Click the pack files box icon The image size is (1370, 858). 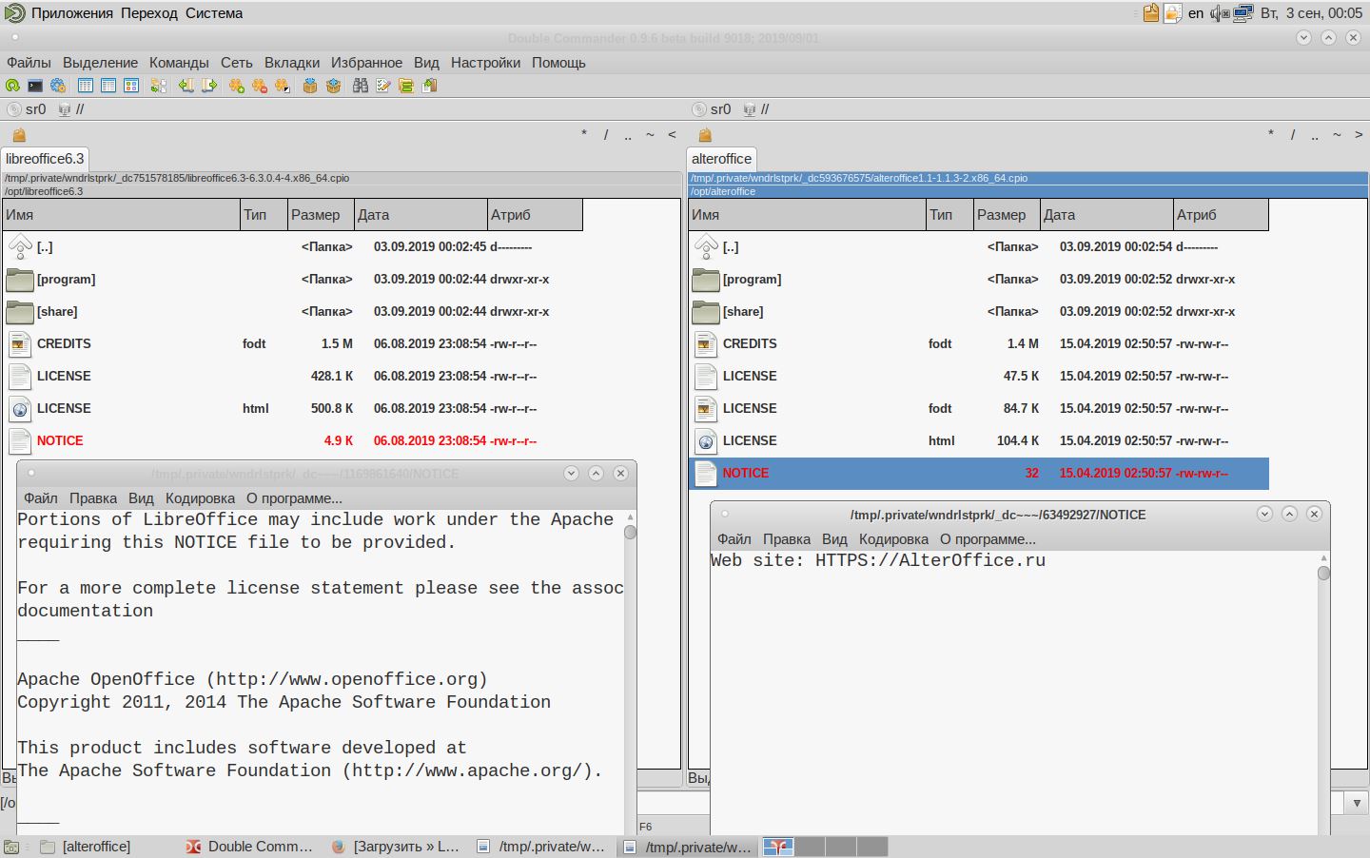[310, 86]
